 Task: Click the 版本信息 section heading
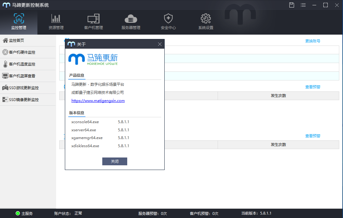point(77,113)
